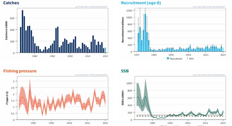The image size is (232, 126).
Task: Click the 'SSB in 1000 t' y-axis label
Action: click(x=123, y=98)
